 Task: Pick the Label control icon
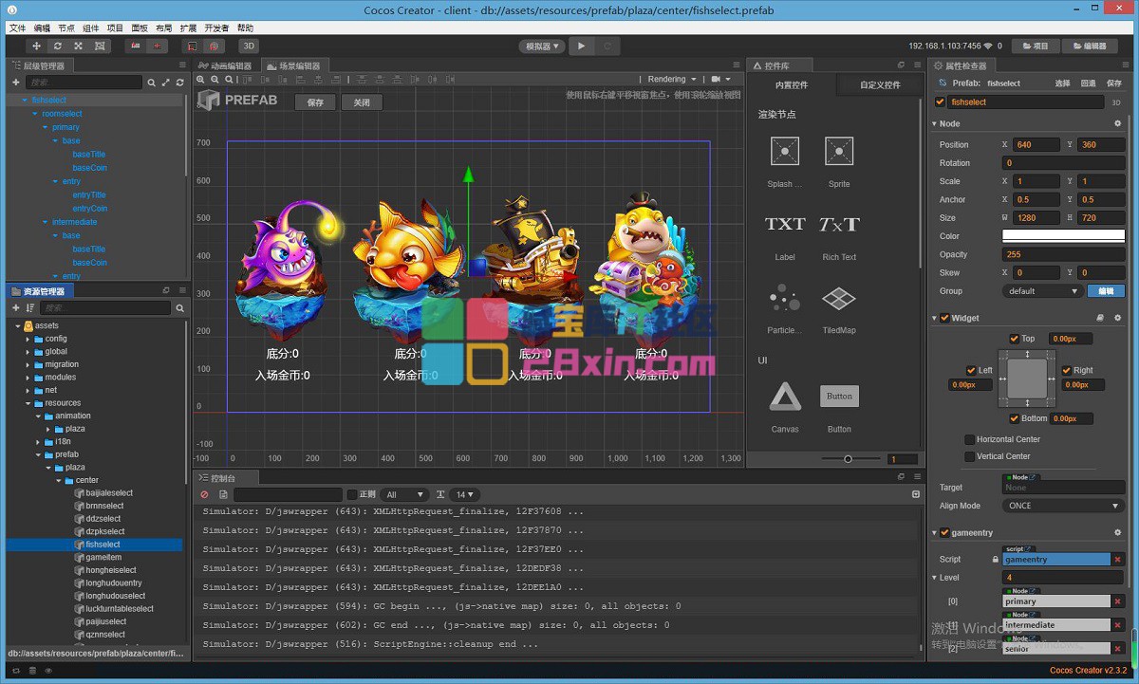tap(785, 225)
